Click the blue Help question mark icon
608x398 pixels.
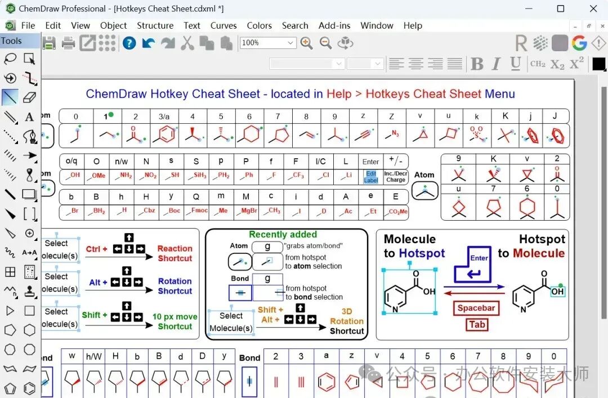coord(129,43)
